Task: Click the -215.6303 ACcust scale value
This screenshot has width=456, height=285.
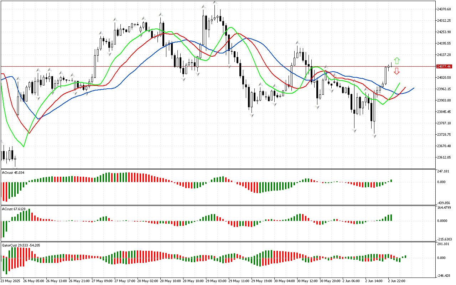Action: 444,239
